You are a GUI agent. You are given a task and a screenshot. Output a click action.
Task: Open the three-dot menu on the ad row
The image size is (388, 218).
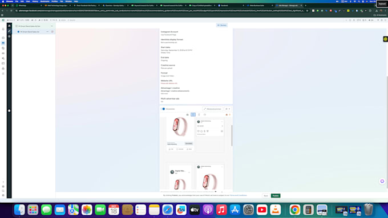pos(47,32)
